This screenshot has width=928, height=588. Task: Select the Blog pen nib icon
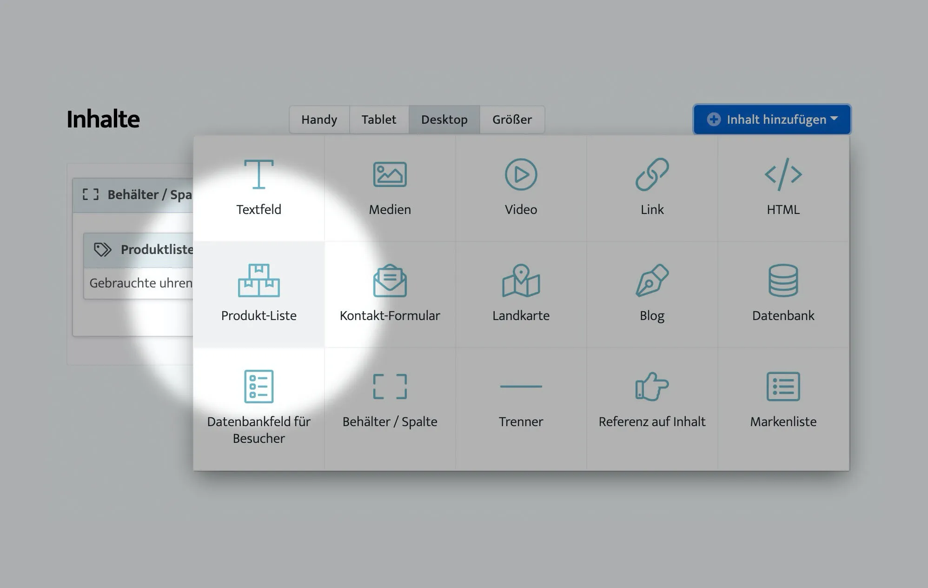coord(652,281)
